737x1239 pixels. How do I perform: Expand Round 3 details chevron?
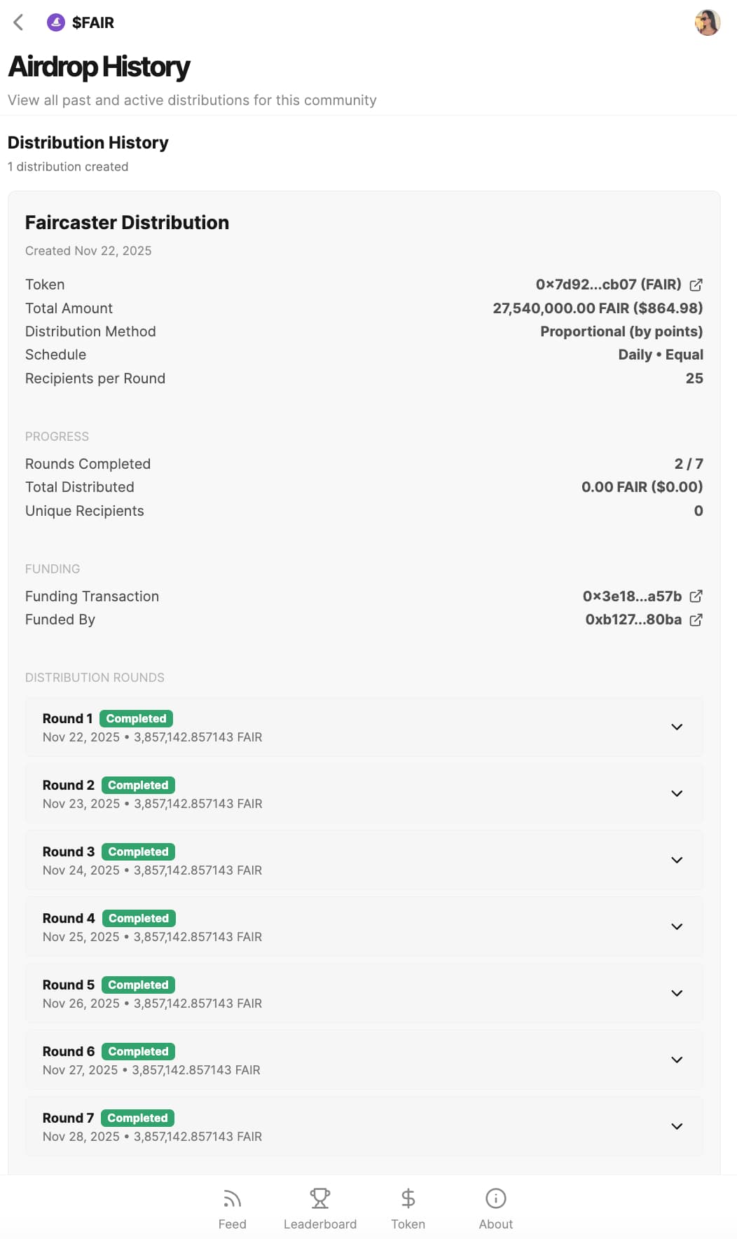[x=677, y=860]
